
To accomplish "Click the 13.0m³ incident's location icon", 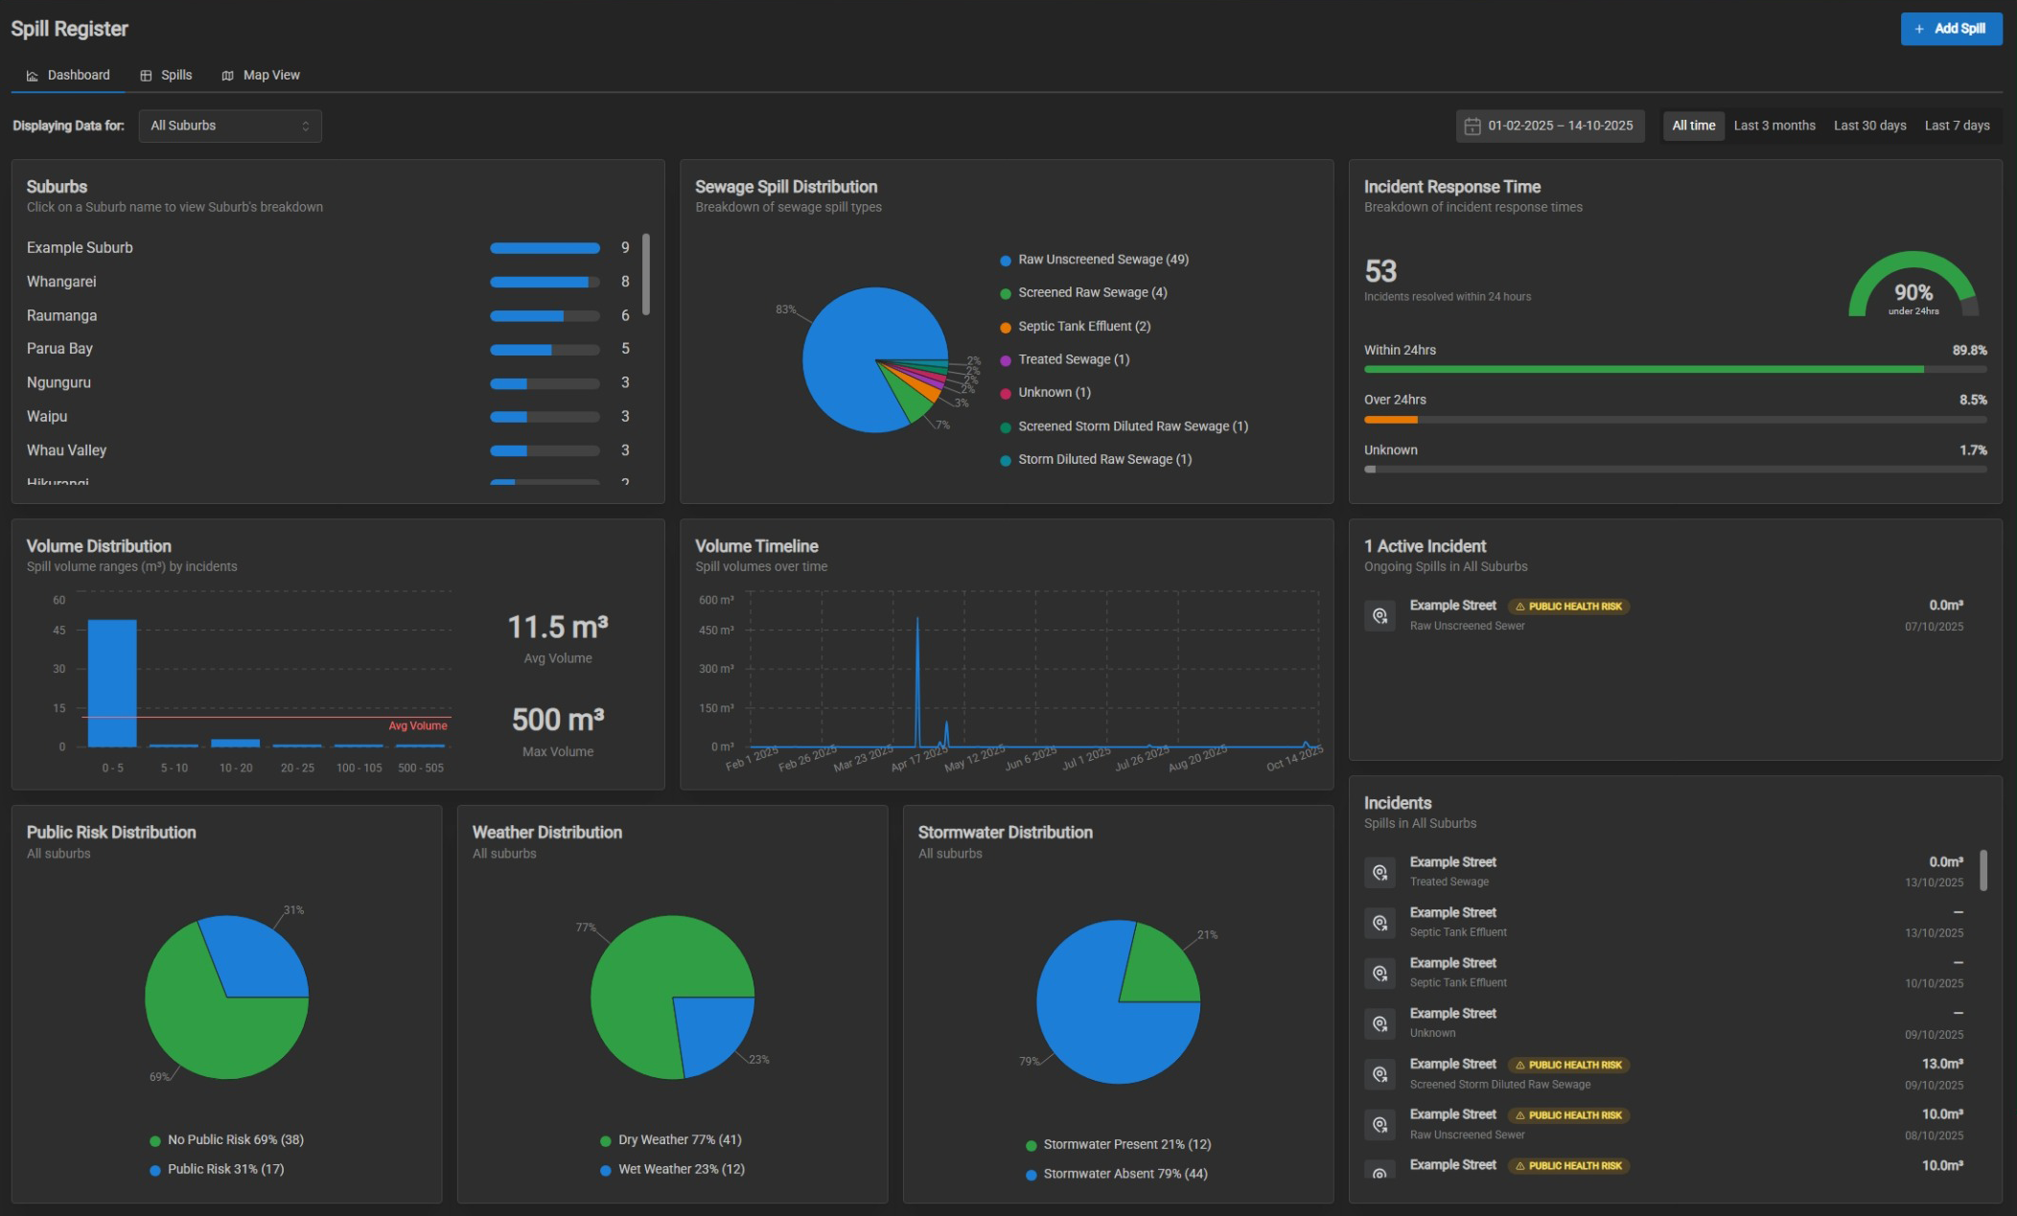I will pyautogui.click(x=1379, y=1074).
